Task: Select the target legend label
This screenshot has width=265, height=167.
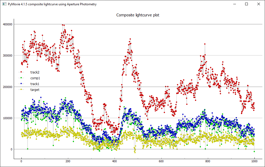Action: point(35,90)
